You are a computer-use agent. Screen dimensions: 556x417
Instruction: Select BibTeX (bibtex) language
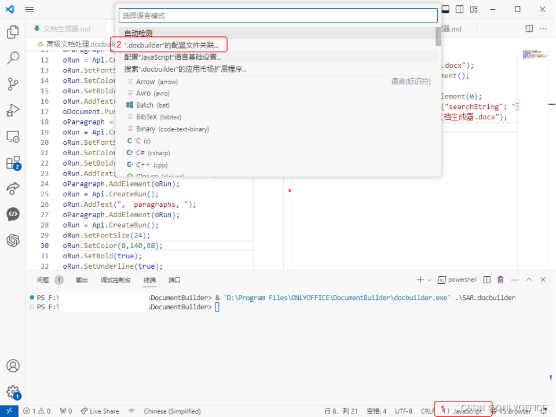[x=277, y=117]
